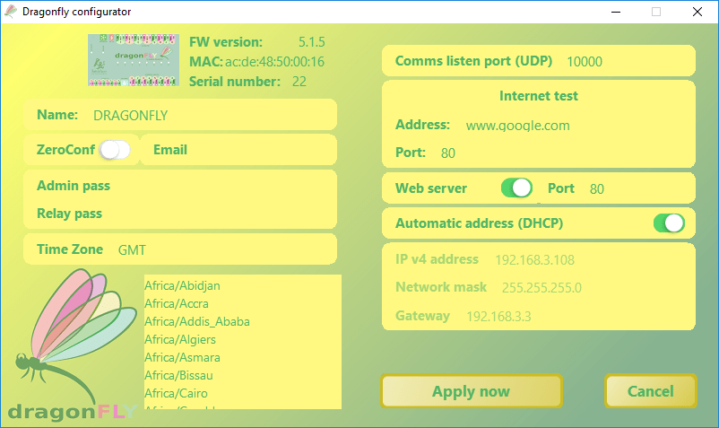Select Africa/Abidjan from time zone list
The image size is (719, 428).
tap(183, 285)
